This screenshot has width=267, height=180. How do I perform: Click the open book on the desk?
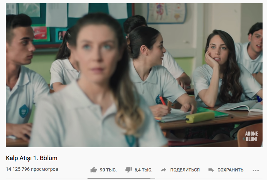(x=239, y=106)
